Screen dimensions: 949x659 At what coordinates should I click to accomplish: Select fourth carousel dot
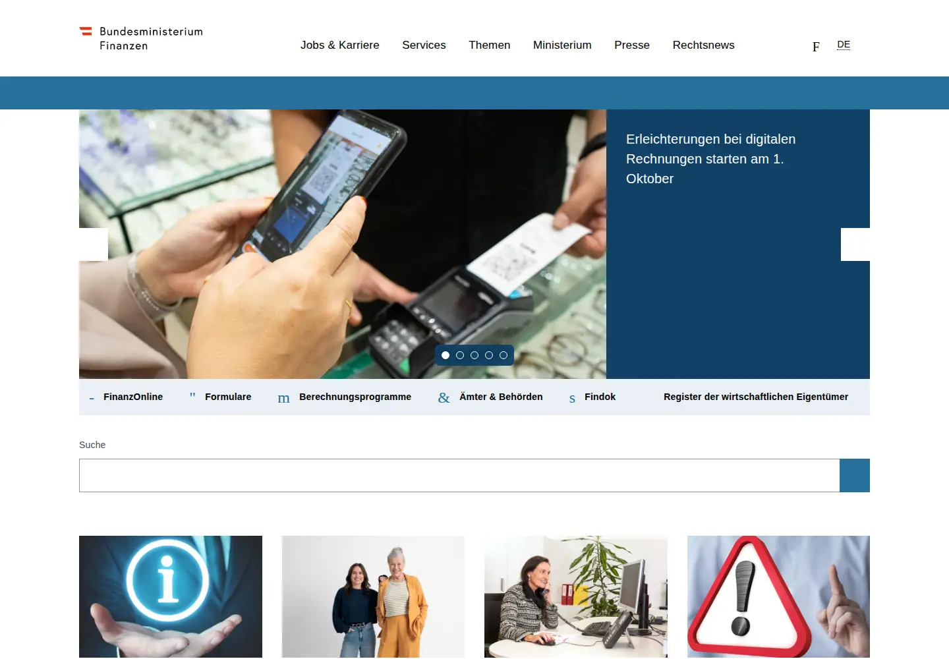[x=489, y=355]
